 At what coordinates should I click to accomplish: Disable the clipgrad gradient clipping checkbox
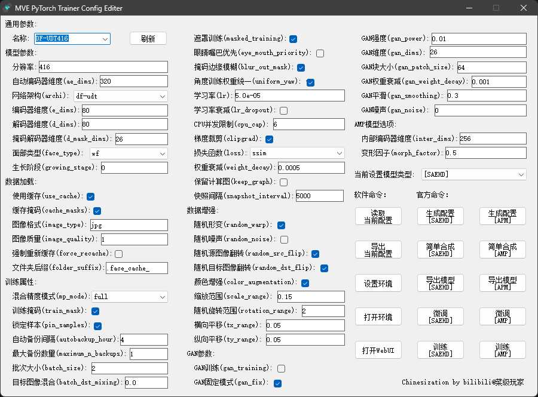pyautogui.click(x=270, y=139)
